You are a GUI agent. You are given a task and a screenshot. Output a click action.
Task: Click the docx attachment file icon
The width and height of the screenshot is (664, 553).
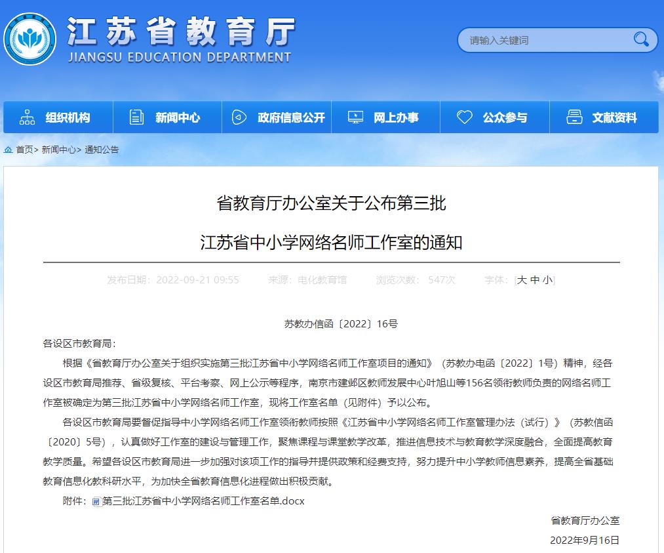[x=96, y=502]
